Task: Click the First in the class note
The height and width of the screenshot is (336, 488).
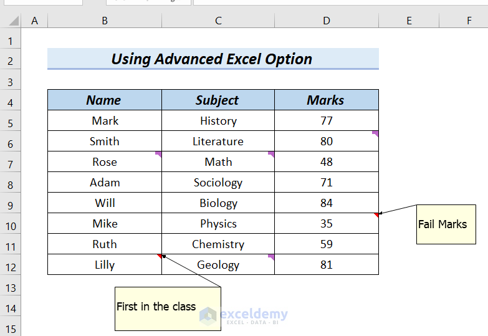Action: 168,307
